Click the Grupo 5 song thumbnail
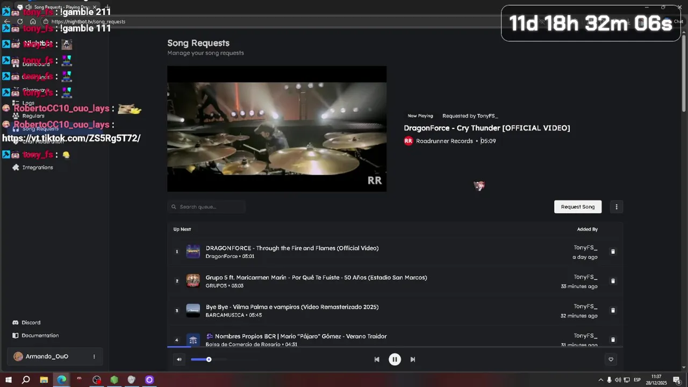 click(193, 281)
